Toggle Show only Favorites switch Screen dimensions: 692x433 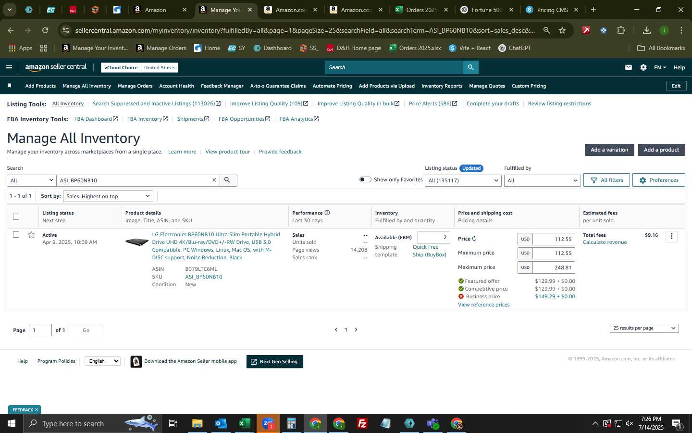(365, 179)
